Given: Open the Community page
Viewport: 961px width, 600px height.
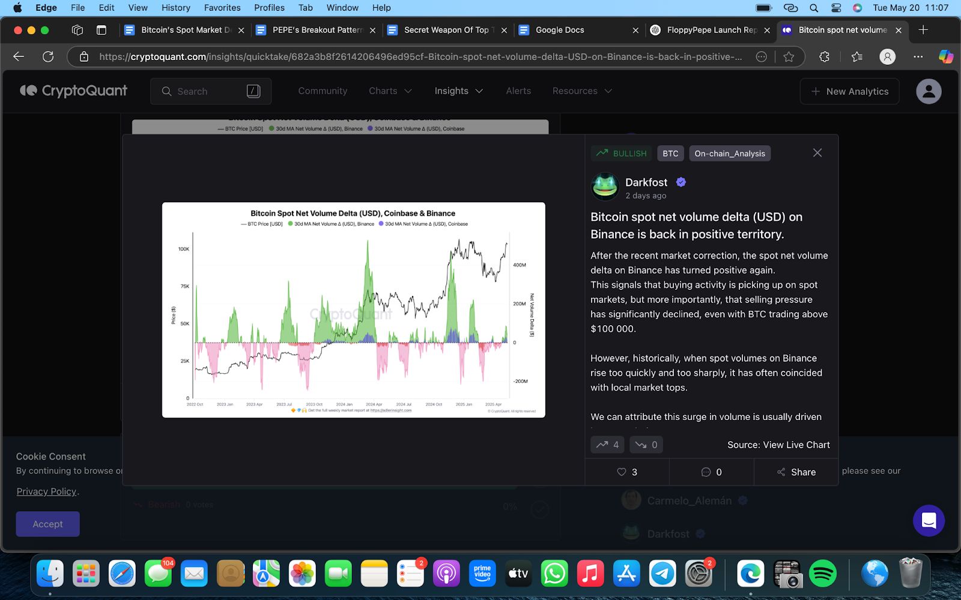Looking at the screenshot, I should tap(323, 91).
